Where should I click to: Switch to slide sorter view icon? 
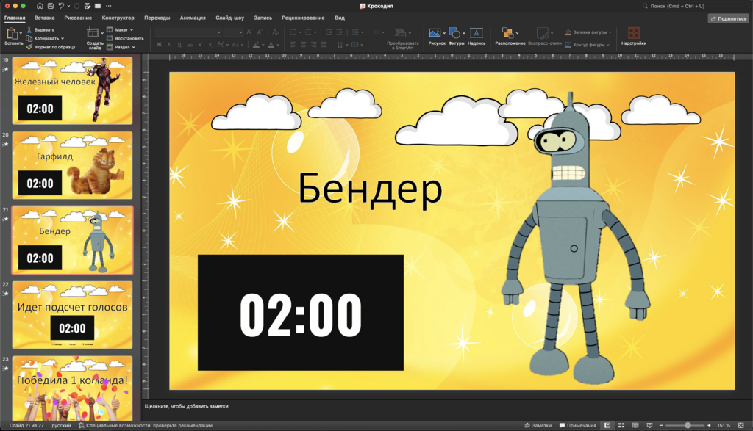pyautogui.click(x=621, y=425)
